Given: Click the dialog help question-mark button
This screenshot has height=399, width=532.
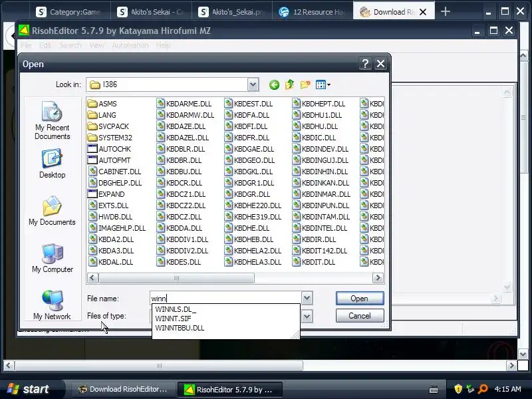Looking at the screenshot, I should coord(365,63).
